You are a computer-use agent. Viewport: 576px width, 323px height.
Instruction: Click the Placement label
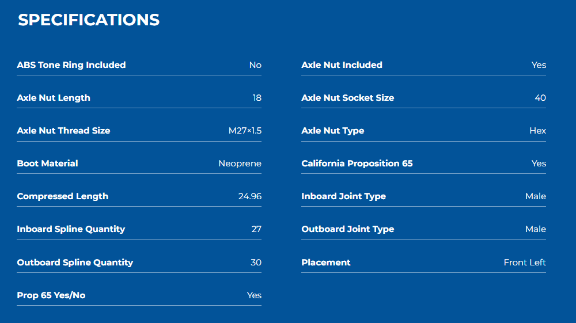pyautogui.click(x=326, y=263)
